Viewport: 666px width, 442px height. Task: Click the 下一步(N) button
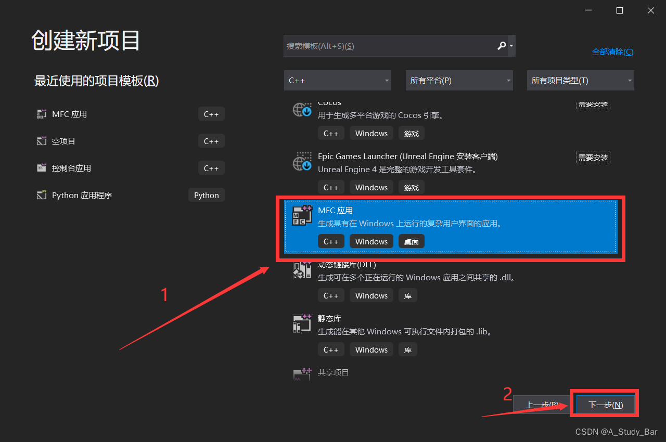pyautogui.click(x=606, y=405)
